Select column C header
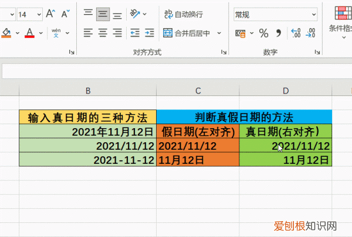Viewport: 352px width, 237px height. (x=198, y=91)
